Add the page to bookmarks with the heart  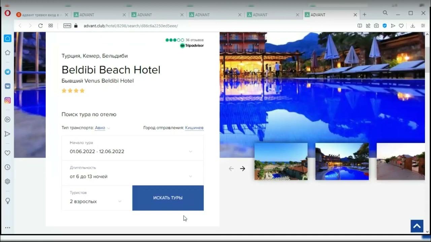click(x=401, y=26)
